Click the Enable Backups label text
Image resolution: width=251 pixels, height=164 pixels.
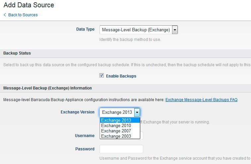tap(121, 76)
